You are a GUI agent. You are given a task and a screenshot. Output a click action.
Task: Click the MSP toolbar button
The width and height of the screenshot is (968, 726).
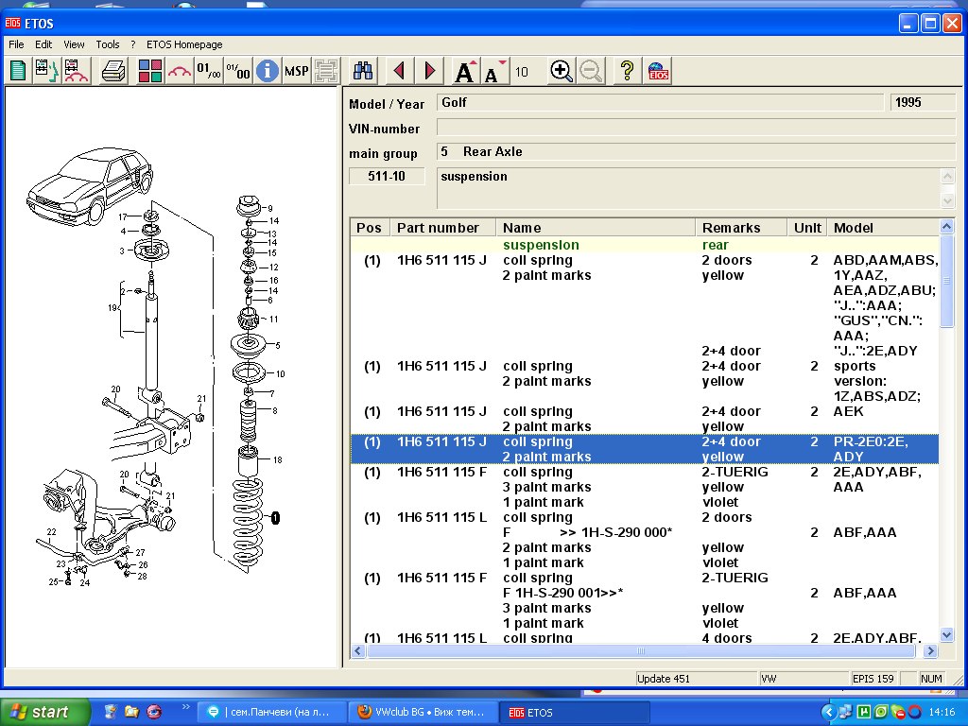[297, 71]
